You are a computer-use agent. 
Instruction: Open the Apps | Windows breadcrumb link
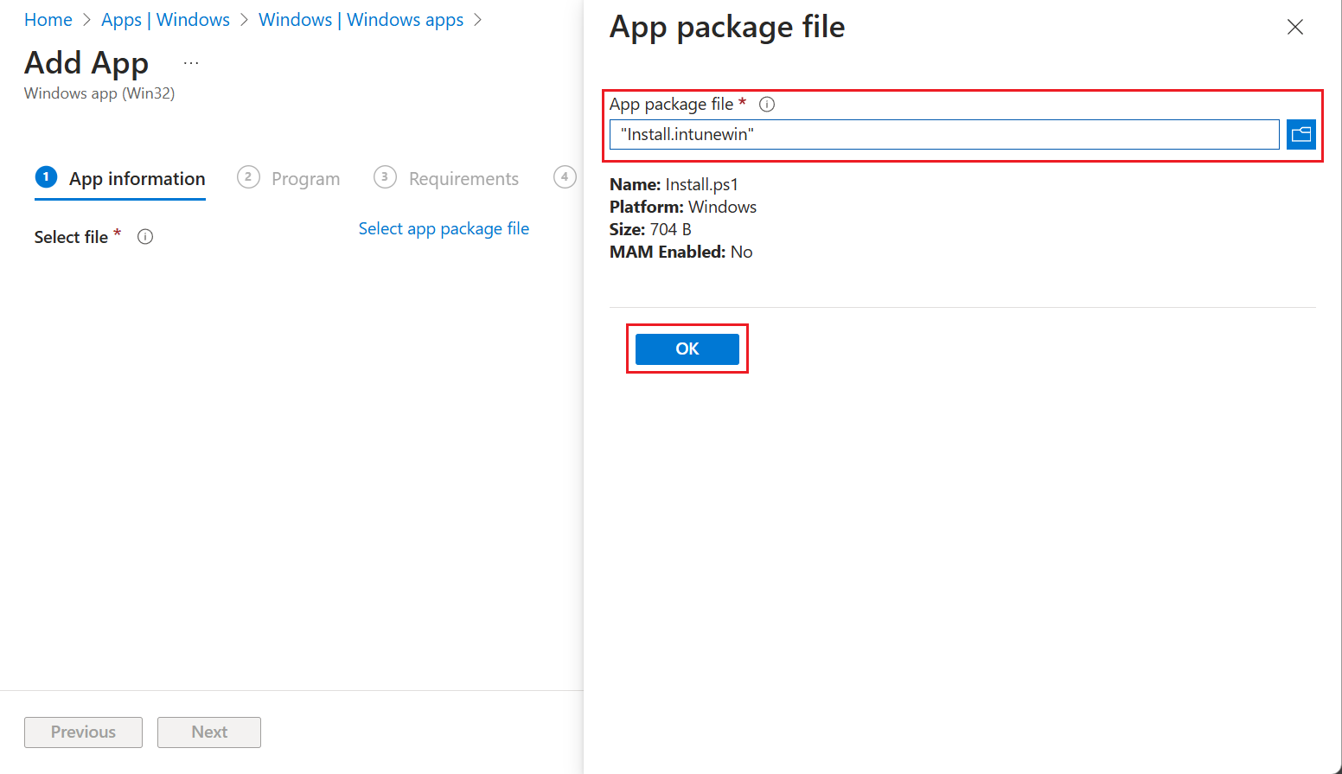pyautogui.click(x=165, y=19)
